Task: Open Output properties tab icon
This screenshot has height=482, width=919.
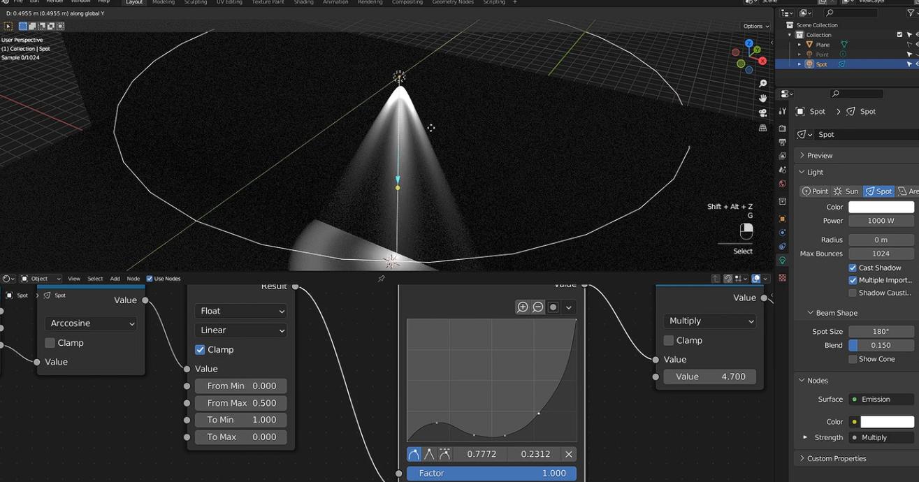Action: tap(782, 143)
